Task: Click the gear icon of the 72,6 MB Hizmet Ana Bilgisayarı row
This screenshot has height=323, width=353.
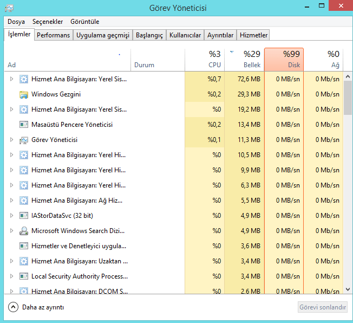Action: point(24,79)
